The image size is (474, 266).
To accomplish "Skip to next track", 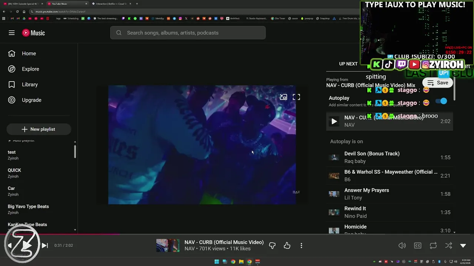I will pos(44,245).
